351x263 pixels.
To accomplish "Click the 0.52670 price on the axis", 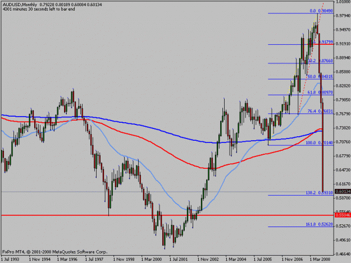I will [343, 226].
